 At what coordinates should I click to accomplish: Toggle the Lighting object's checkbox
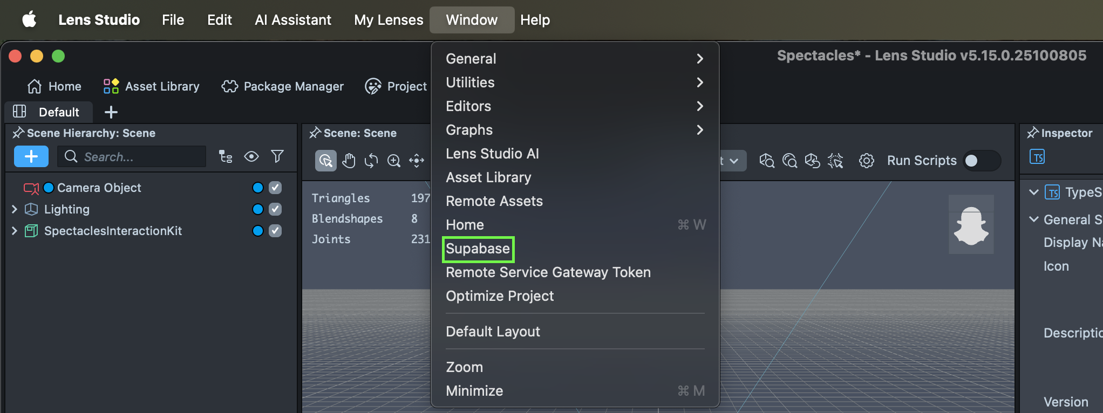click(x=275, y=209)
